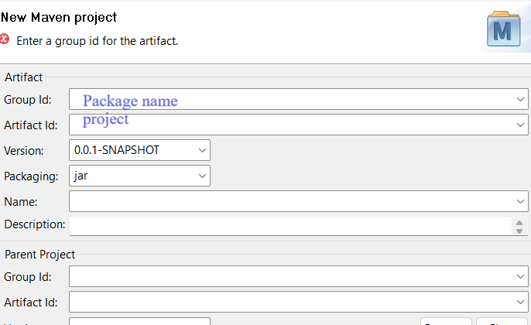Screen dimensions: 531x325
Task: Click the Maven project wizard icon
Action: tap(504, 29)
